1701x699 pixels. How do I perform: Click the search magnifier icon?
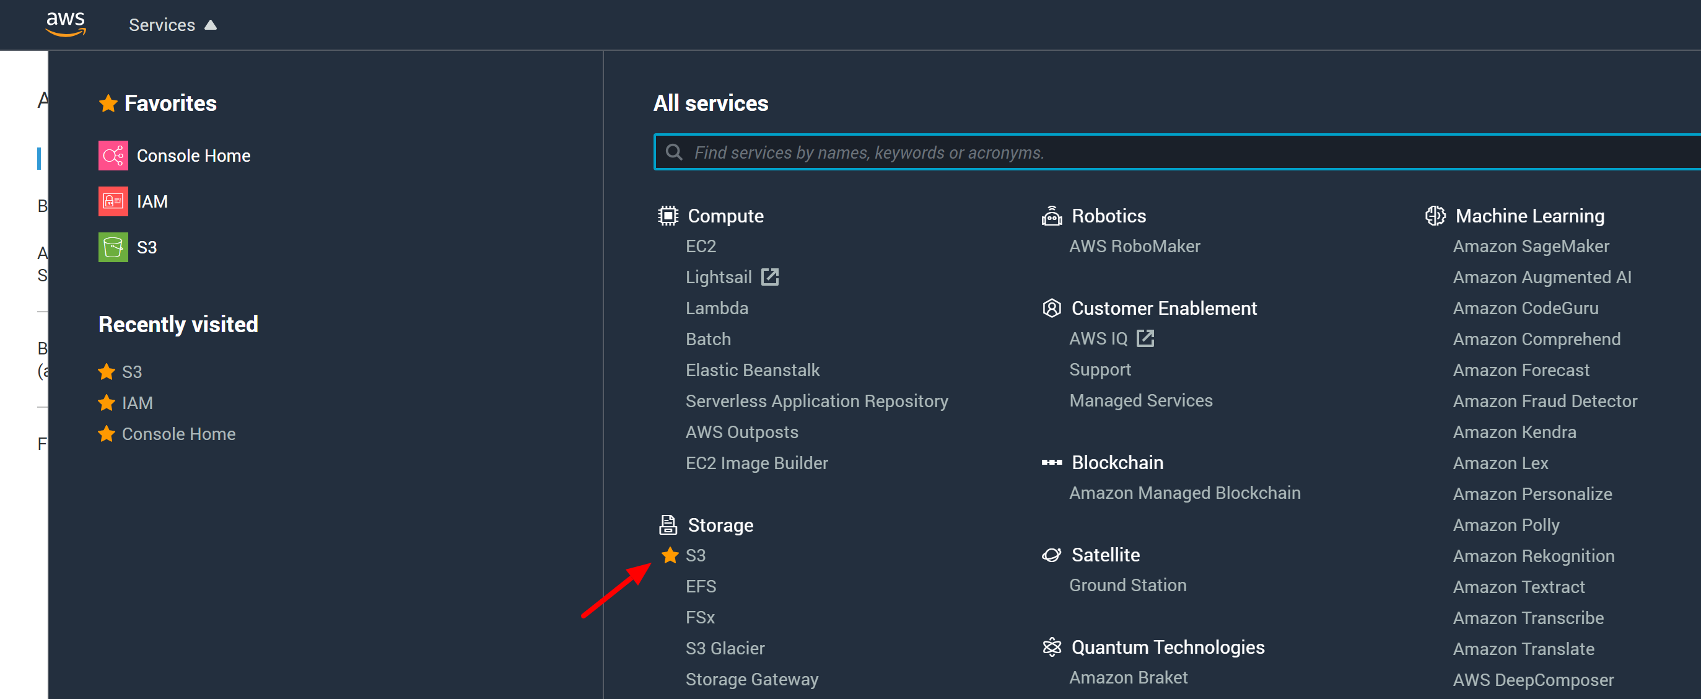(x=673, y=152)
